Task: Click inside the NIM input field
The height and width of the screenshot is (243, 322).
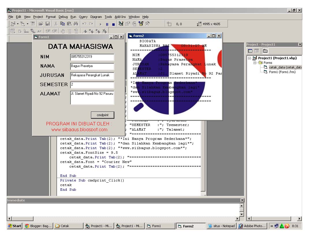Action: 92,57
